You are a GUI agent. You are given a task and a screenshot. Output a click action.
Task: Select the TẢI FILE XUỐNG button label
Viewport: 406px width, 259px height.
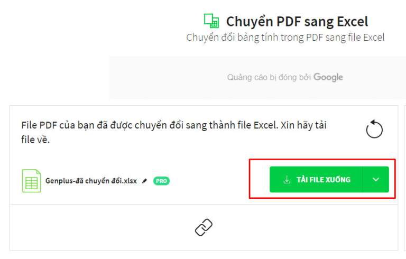(x=324, y=180)
